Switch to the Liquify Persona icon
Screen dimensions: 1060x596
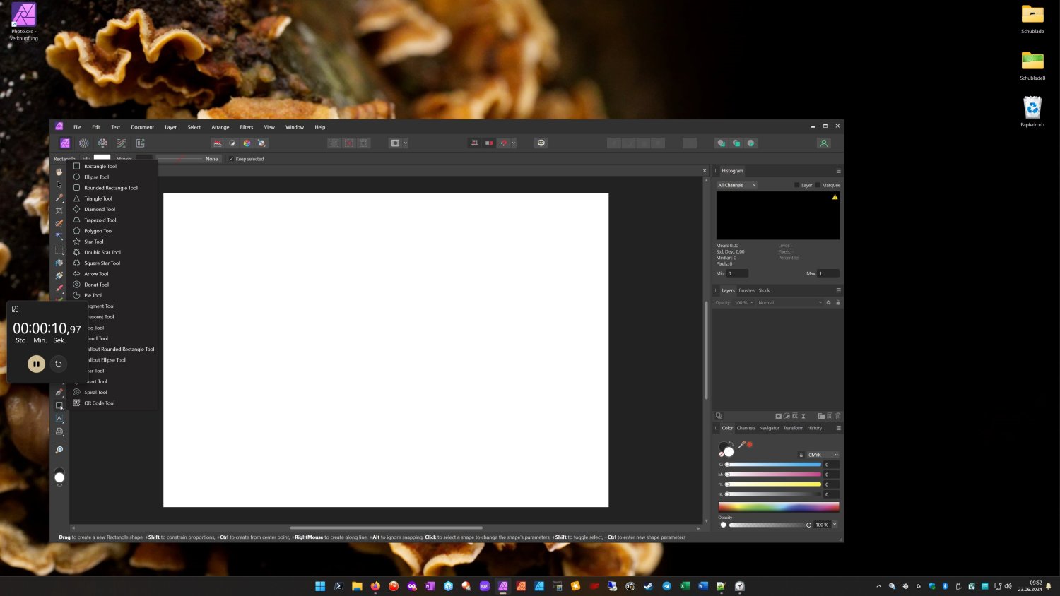point(84,143)
